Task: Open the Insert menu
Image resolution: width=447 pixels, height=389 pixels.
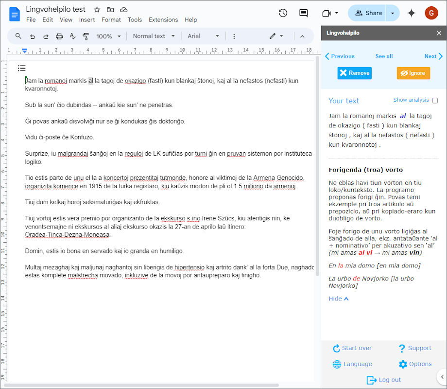Action: click(x=87, y=19)
